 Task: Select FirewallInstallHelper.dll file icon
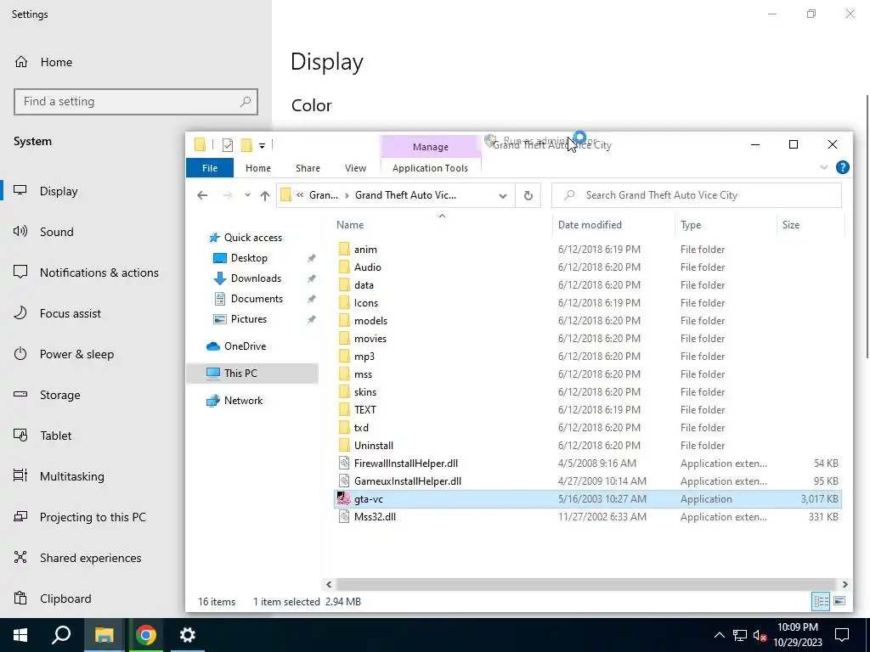pyautogui.click(x=344, y=463)
